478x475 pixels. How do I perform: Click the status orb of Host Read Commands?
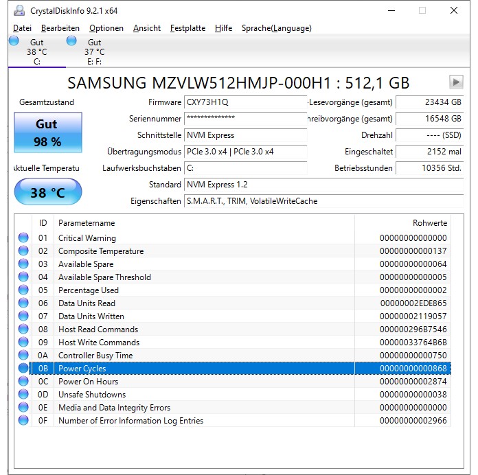pos(23,329)
